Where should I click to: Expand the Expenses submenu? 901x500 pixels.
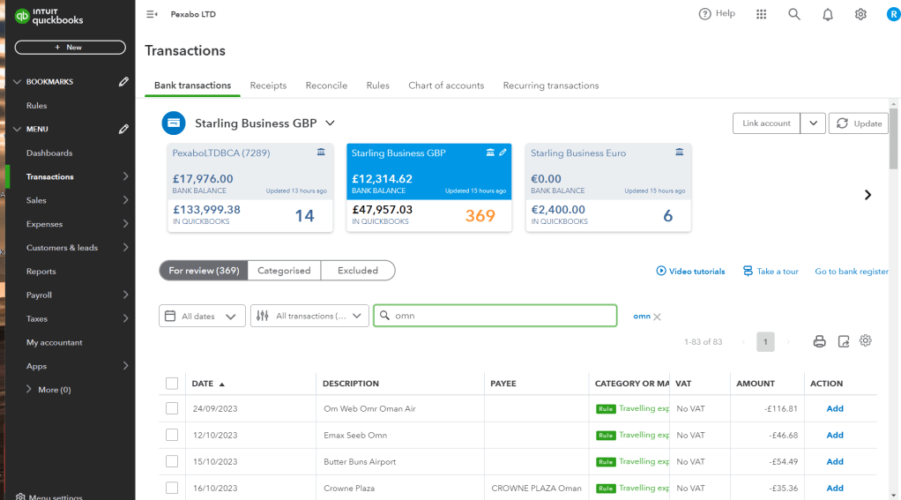pyautogui.click(x=125, y=224)
